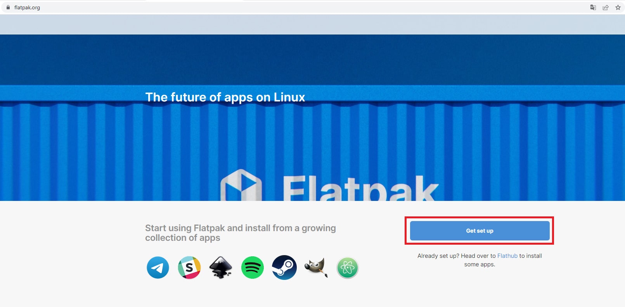This screenshot has width=625, height=307.
Task: Click the Inkscape app icon
Action: click(x=221, y=268)
